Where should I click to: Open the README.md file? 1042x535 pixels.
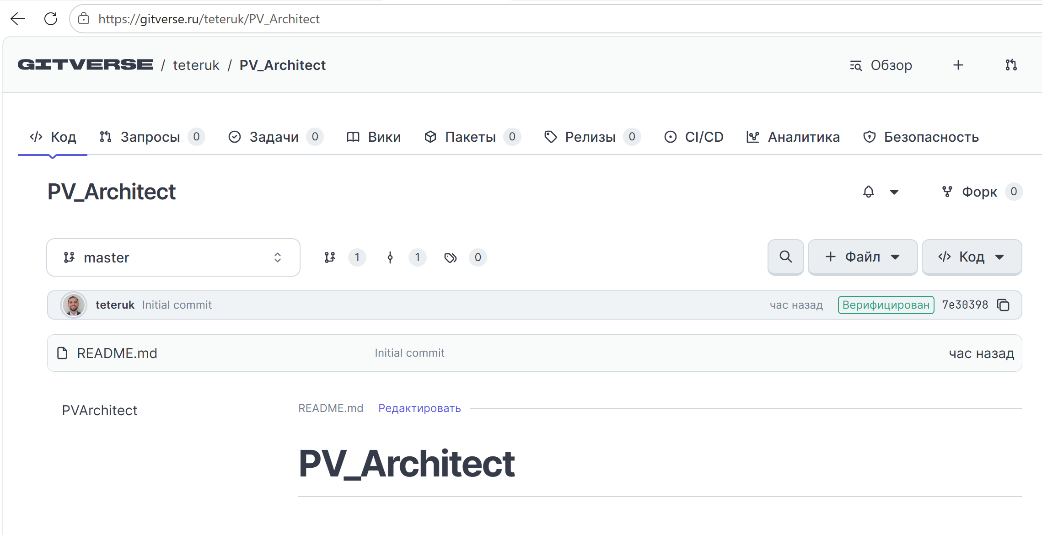click(117, 353)
